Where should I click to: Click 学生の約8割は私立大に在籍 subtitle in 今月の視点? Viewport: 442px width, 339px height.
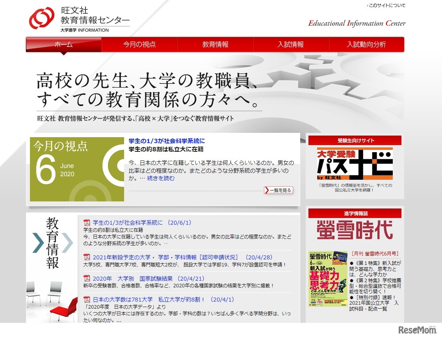[x=166, y=149]
